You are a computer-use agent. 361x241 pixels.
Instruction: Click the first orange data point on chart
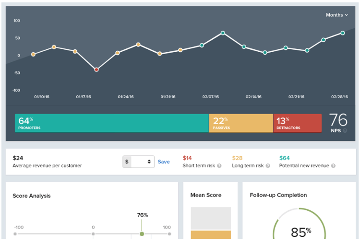(33, 54)
